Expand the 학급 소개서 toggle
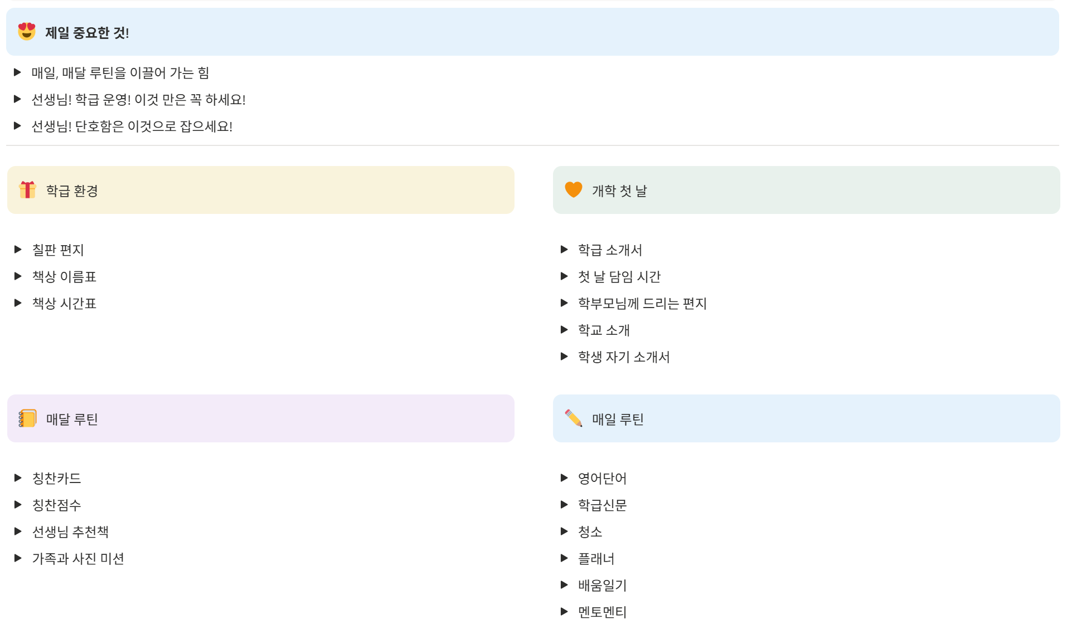1072x629 pixels. point(564,250)
